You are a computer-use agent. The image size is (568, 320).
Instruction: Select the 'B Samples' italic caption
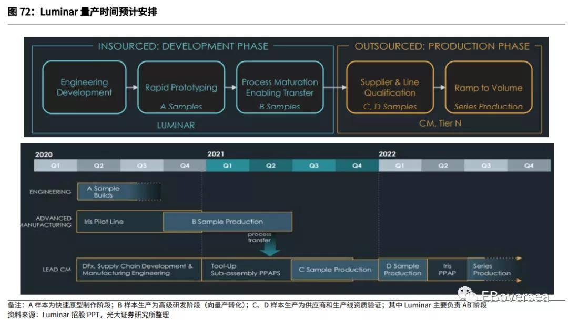(280, 107)
